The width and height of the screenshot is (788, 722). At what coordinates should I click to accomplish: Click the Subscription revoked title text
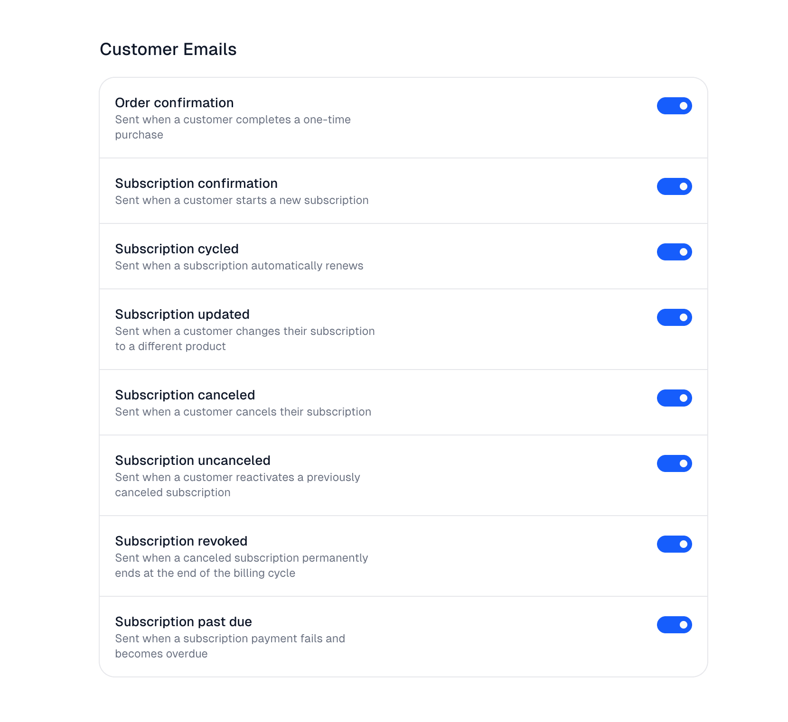181,541
